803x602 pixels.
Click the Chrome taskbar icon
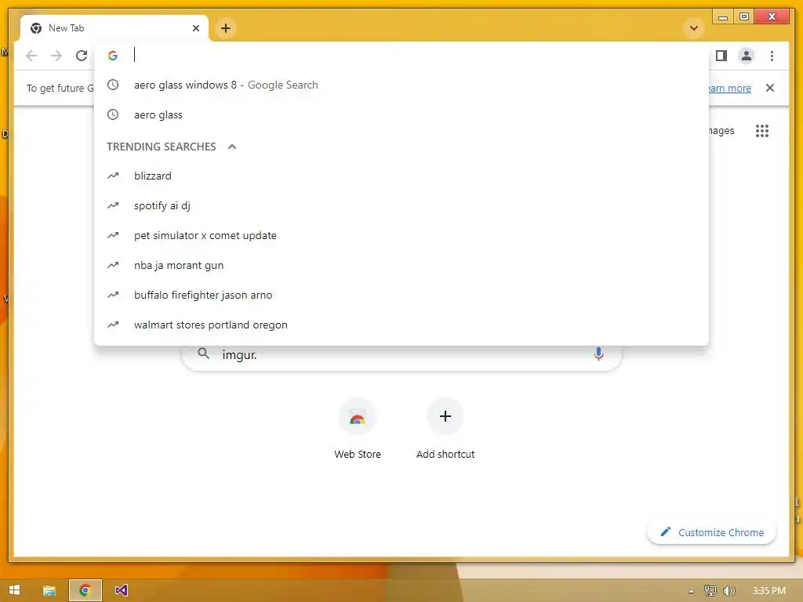(x=85, y=590)
